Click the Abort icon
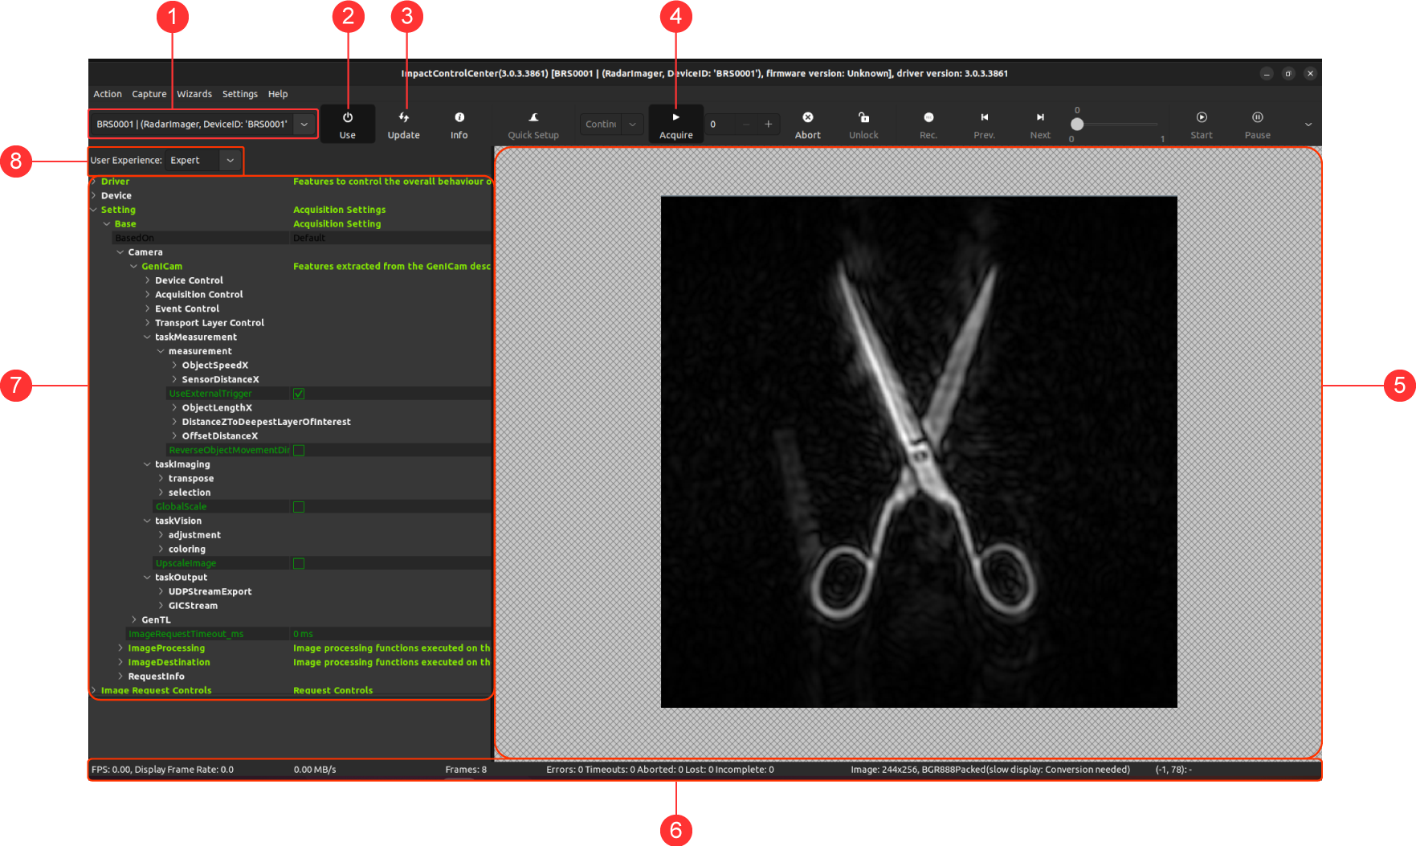This screenshot has height=846, width=1416. pyautogui.click(x=807, y=118)
